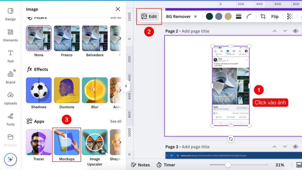302x170 pixels.
Task: Move Page 2 down with the arrow
Action: coord(285,31)
